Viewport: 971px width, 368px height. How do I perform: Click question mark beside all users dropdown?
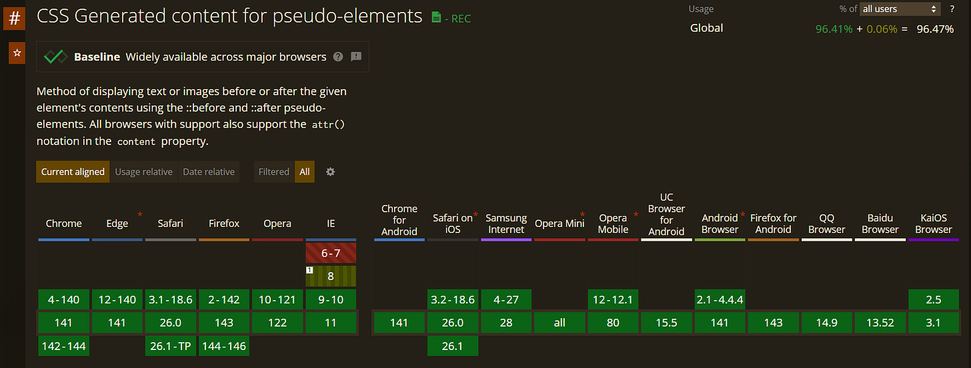click(952, 9)
